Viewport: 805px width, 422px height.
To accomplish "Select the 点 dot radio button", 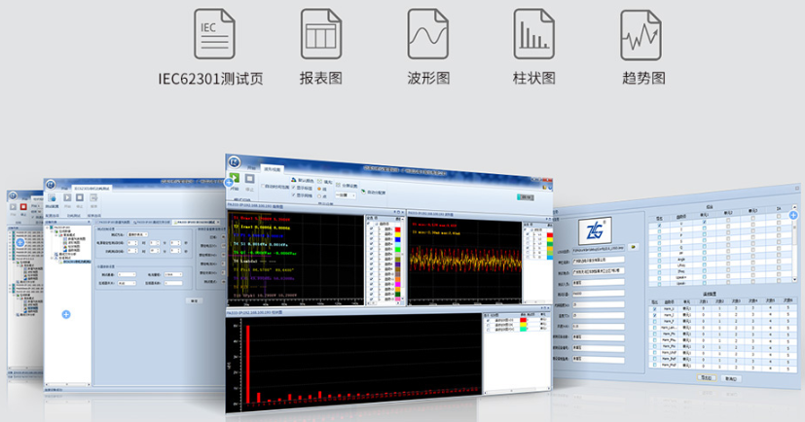I will tap(319, 196).
